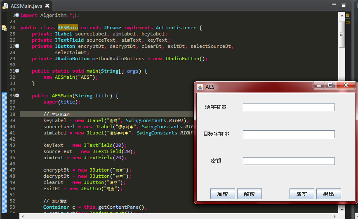358x219 pixels.
Task: Close the AES window
Action: click(346, 85)
